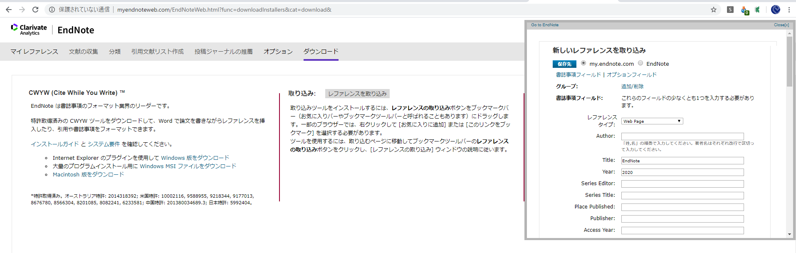Click popup scrollbar up arrow

(789, 32)
